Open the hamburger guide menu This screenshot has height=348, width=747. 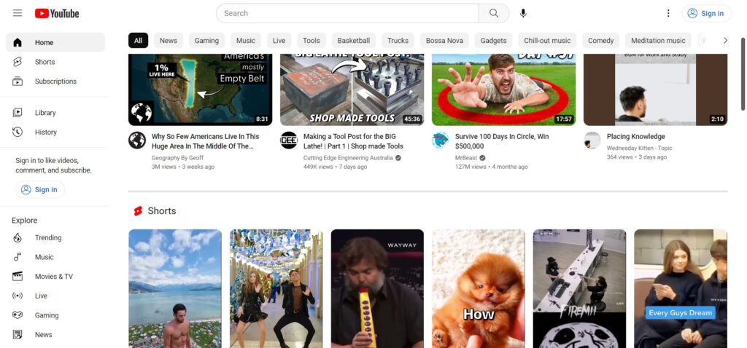point(18,13)
